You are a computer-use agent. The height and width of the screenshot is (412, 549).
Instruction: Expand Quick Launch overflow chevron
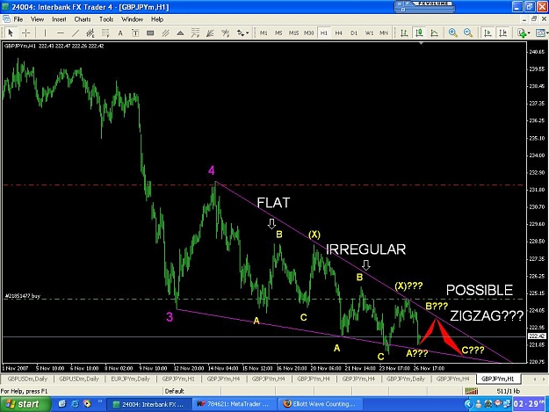tap(100, 401)
